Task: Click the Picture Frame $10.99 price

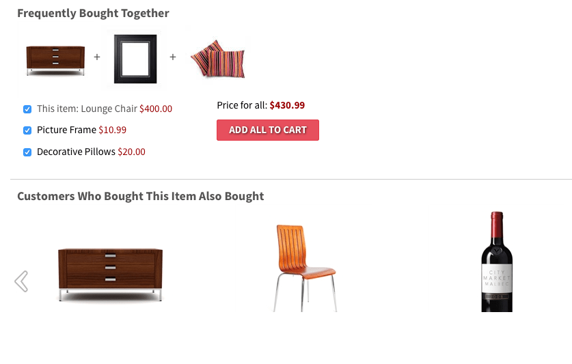Action: click(x=112, y=130)
